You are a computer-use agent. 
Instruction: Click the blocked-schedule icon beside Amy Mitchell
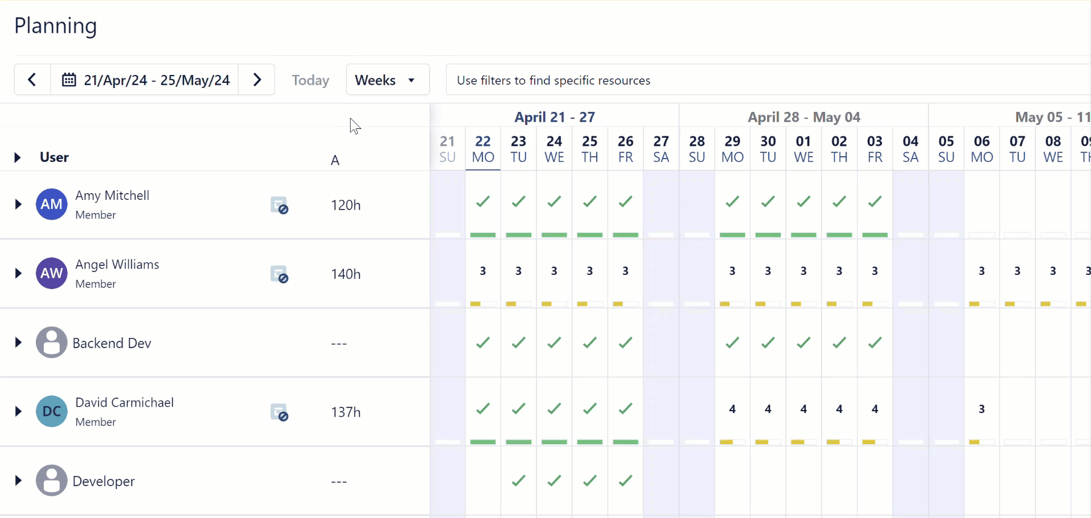pos(280,205)
